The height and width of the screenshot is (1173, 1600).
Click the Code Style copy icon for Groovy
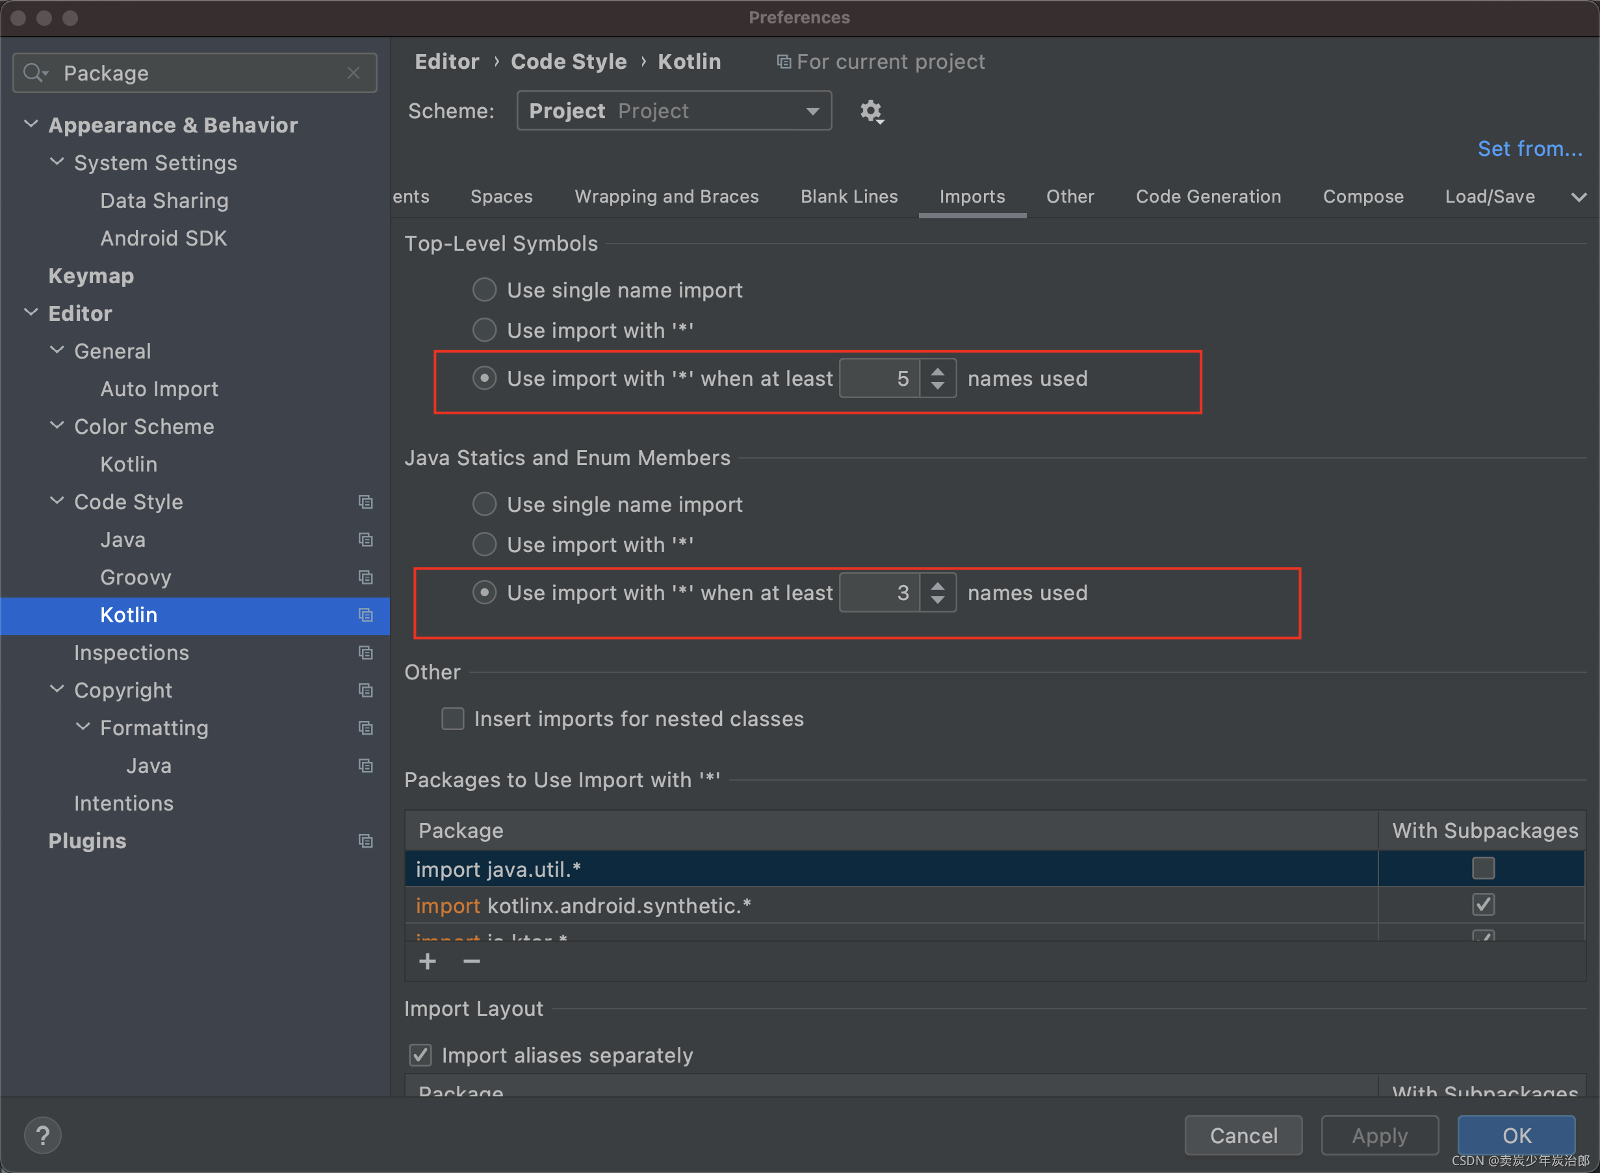click(365, 577)
